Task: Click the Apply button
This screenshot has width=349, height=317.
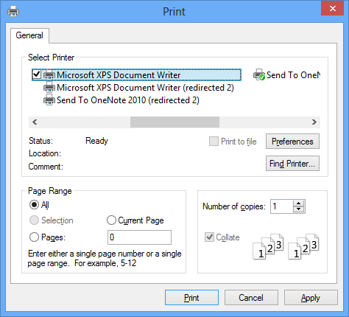Action: point(311,298)
